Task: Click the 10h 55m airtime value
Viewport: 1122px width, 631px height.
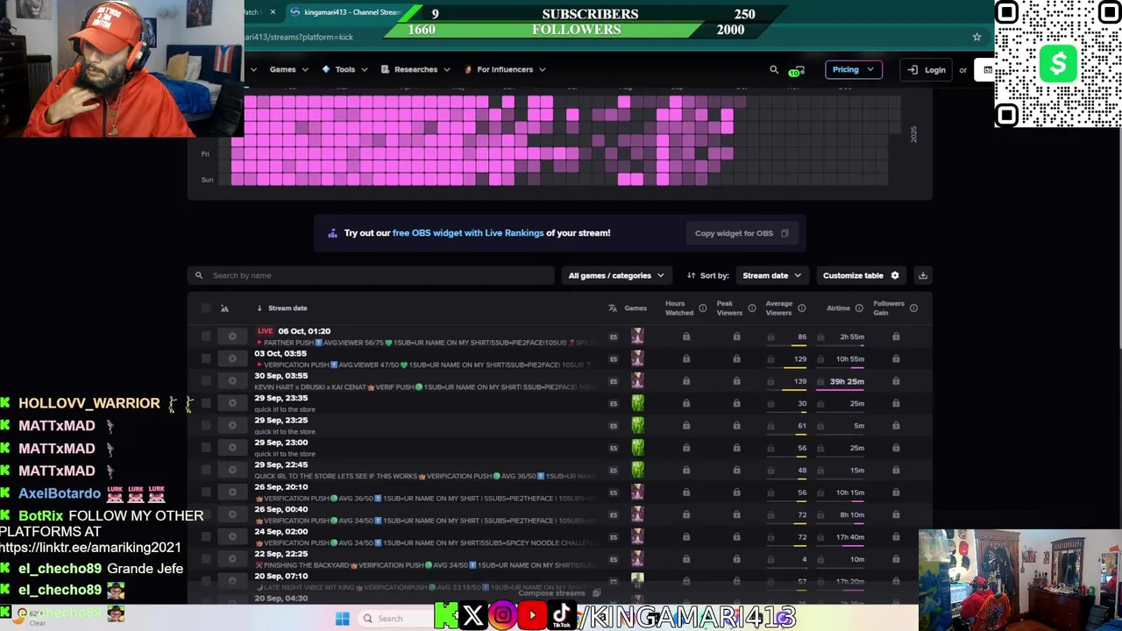Action: [x=850, y=359]
